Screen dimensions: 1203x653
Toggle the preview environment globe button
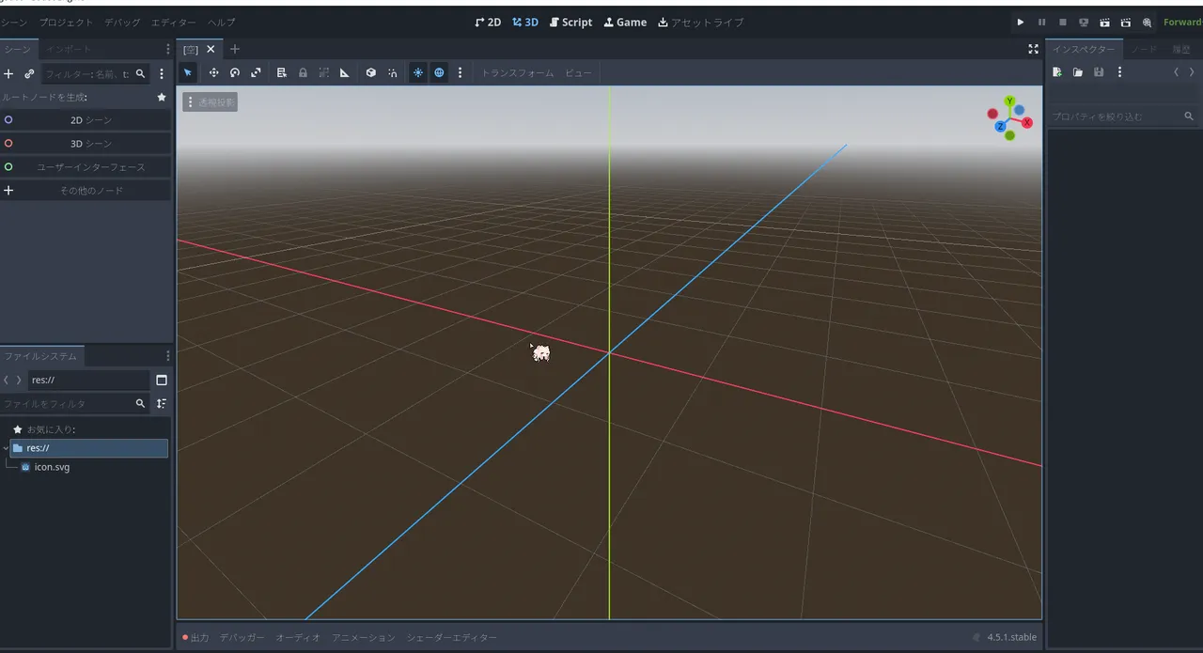[x=439, y=73]
